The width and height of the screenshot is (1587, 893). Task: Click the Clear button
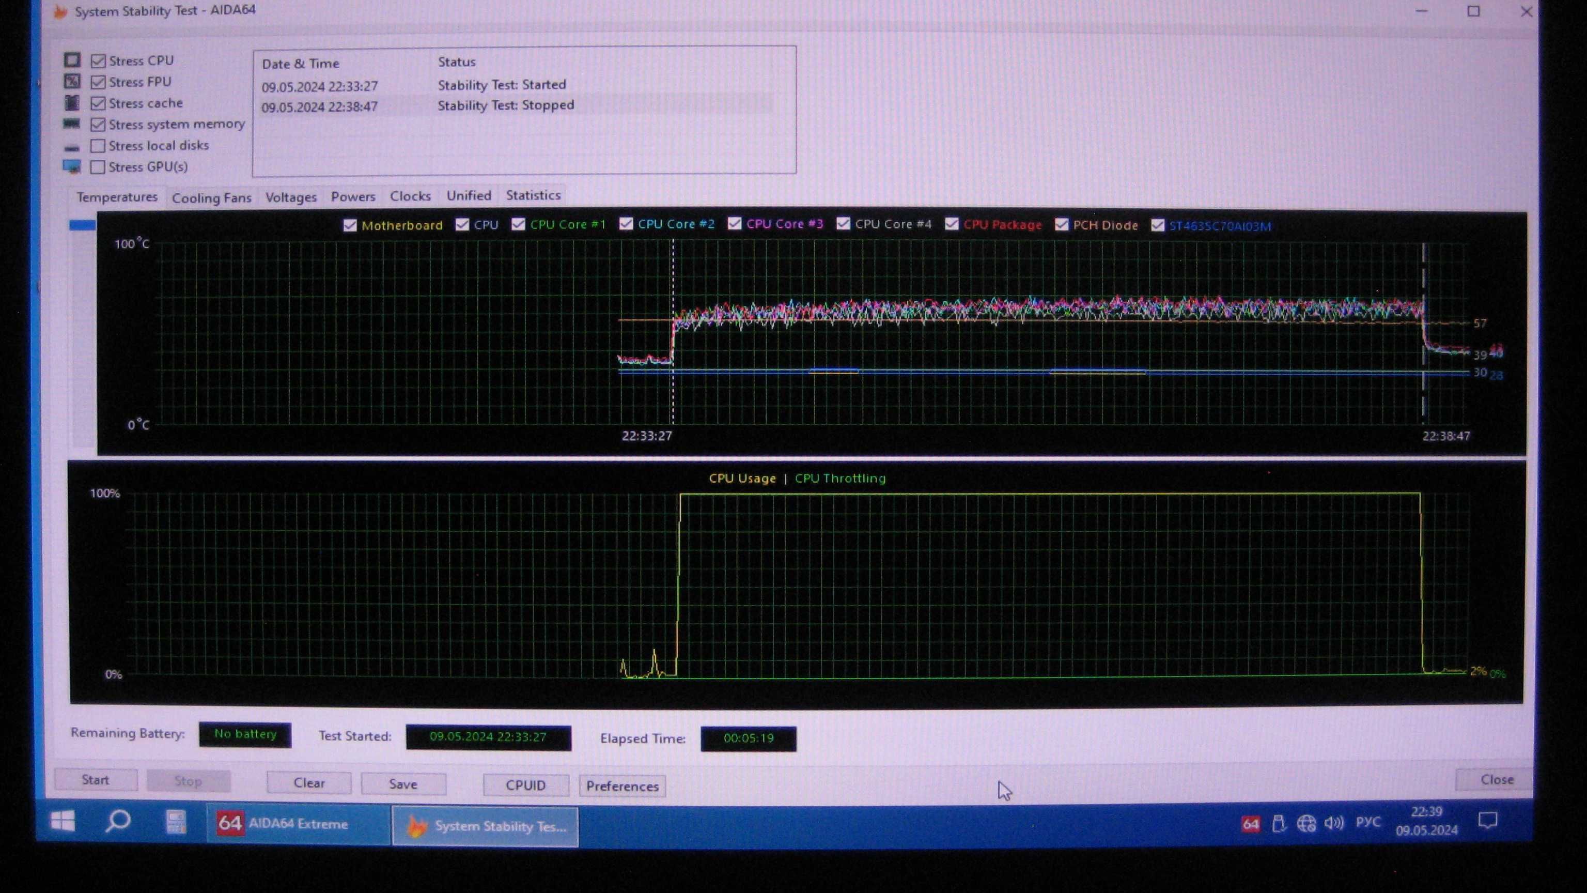[309, 783]
